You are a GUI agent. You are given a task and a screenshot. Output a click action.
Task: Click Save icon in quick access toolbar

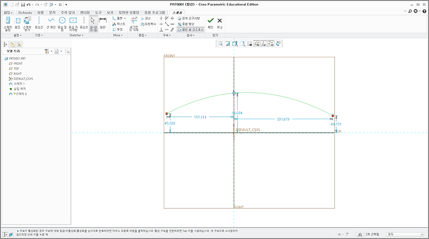pos(23,5)
